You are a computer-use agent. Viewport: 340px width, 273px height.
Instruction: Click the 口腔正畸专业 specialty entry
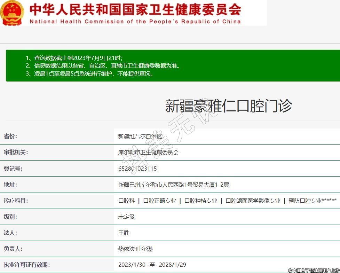click(159, 201)
